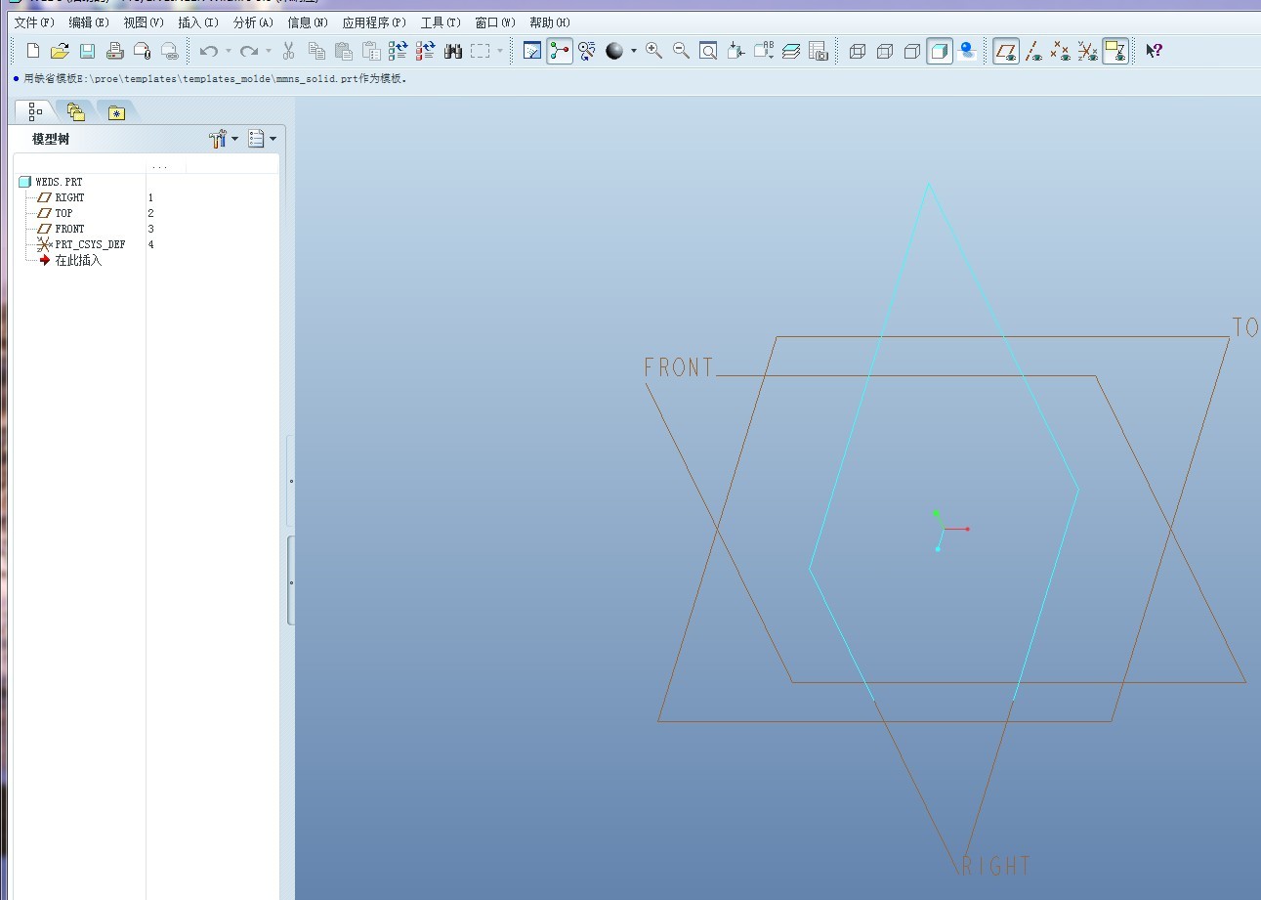Click the reorient view icon
Image resolution: width=1261 pixels, height=900 pixels.
(736, 51)
